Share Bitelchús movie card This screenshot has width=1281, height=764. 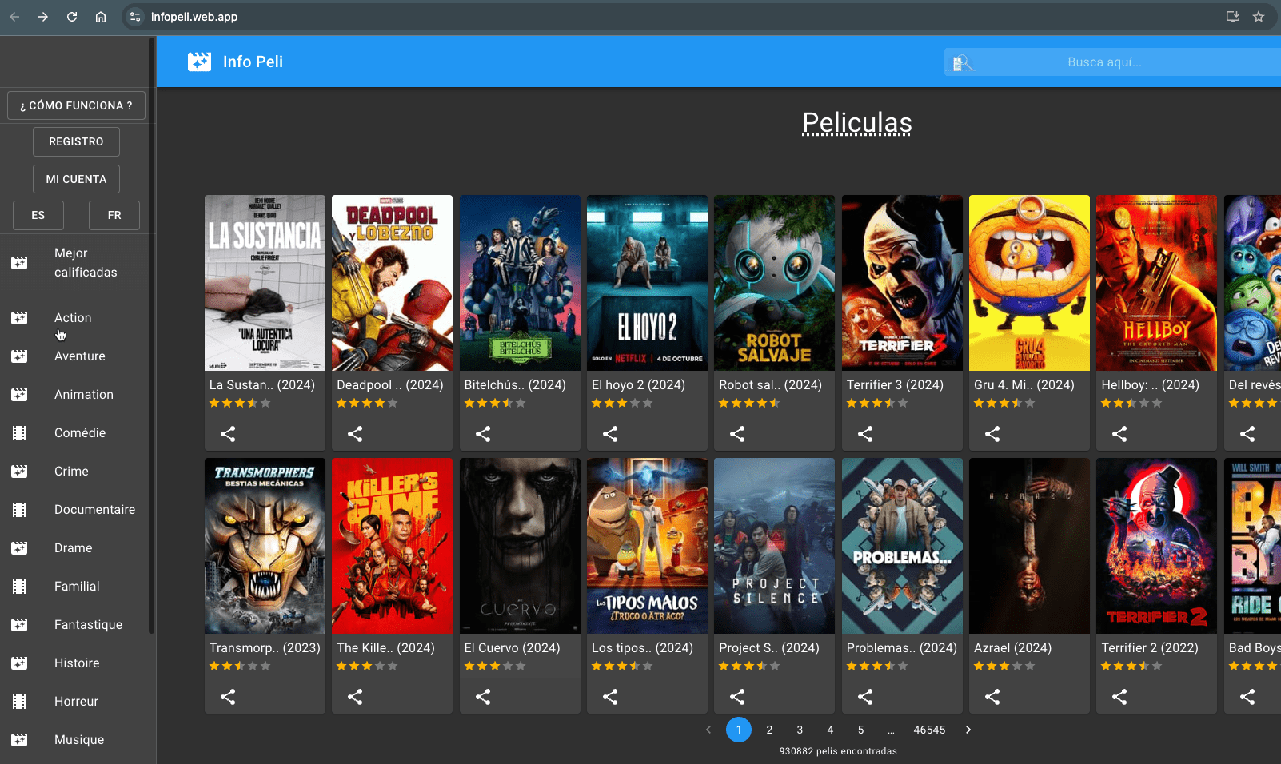click(x=483, y=434)
